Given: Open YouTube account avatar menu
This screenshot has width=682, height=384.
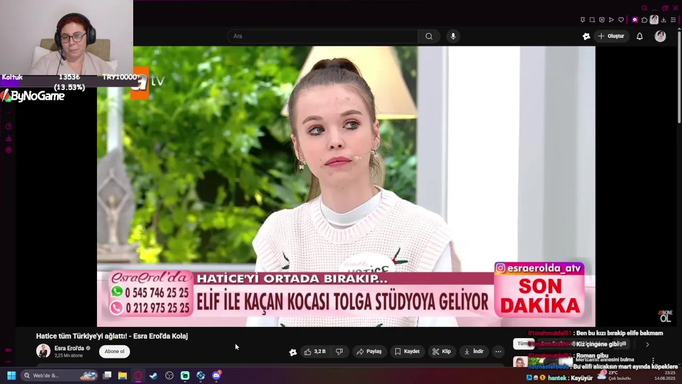Looking at the screenshot, I should click(x=660, y=36).
